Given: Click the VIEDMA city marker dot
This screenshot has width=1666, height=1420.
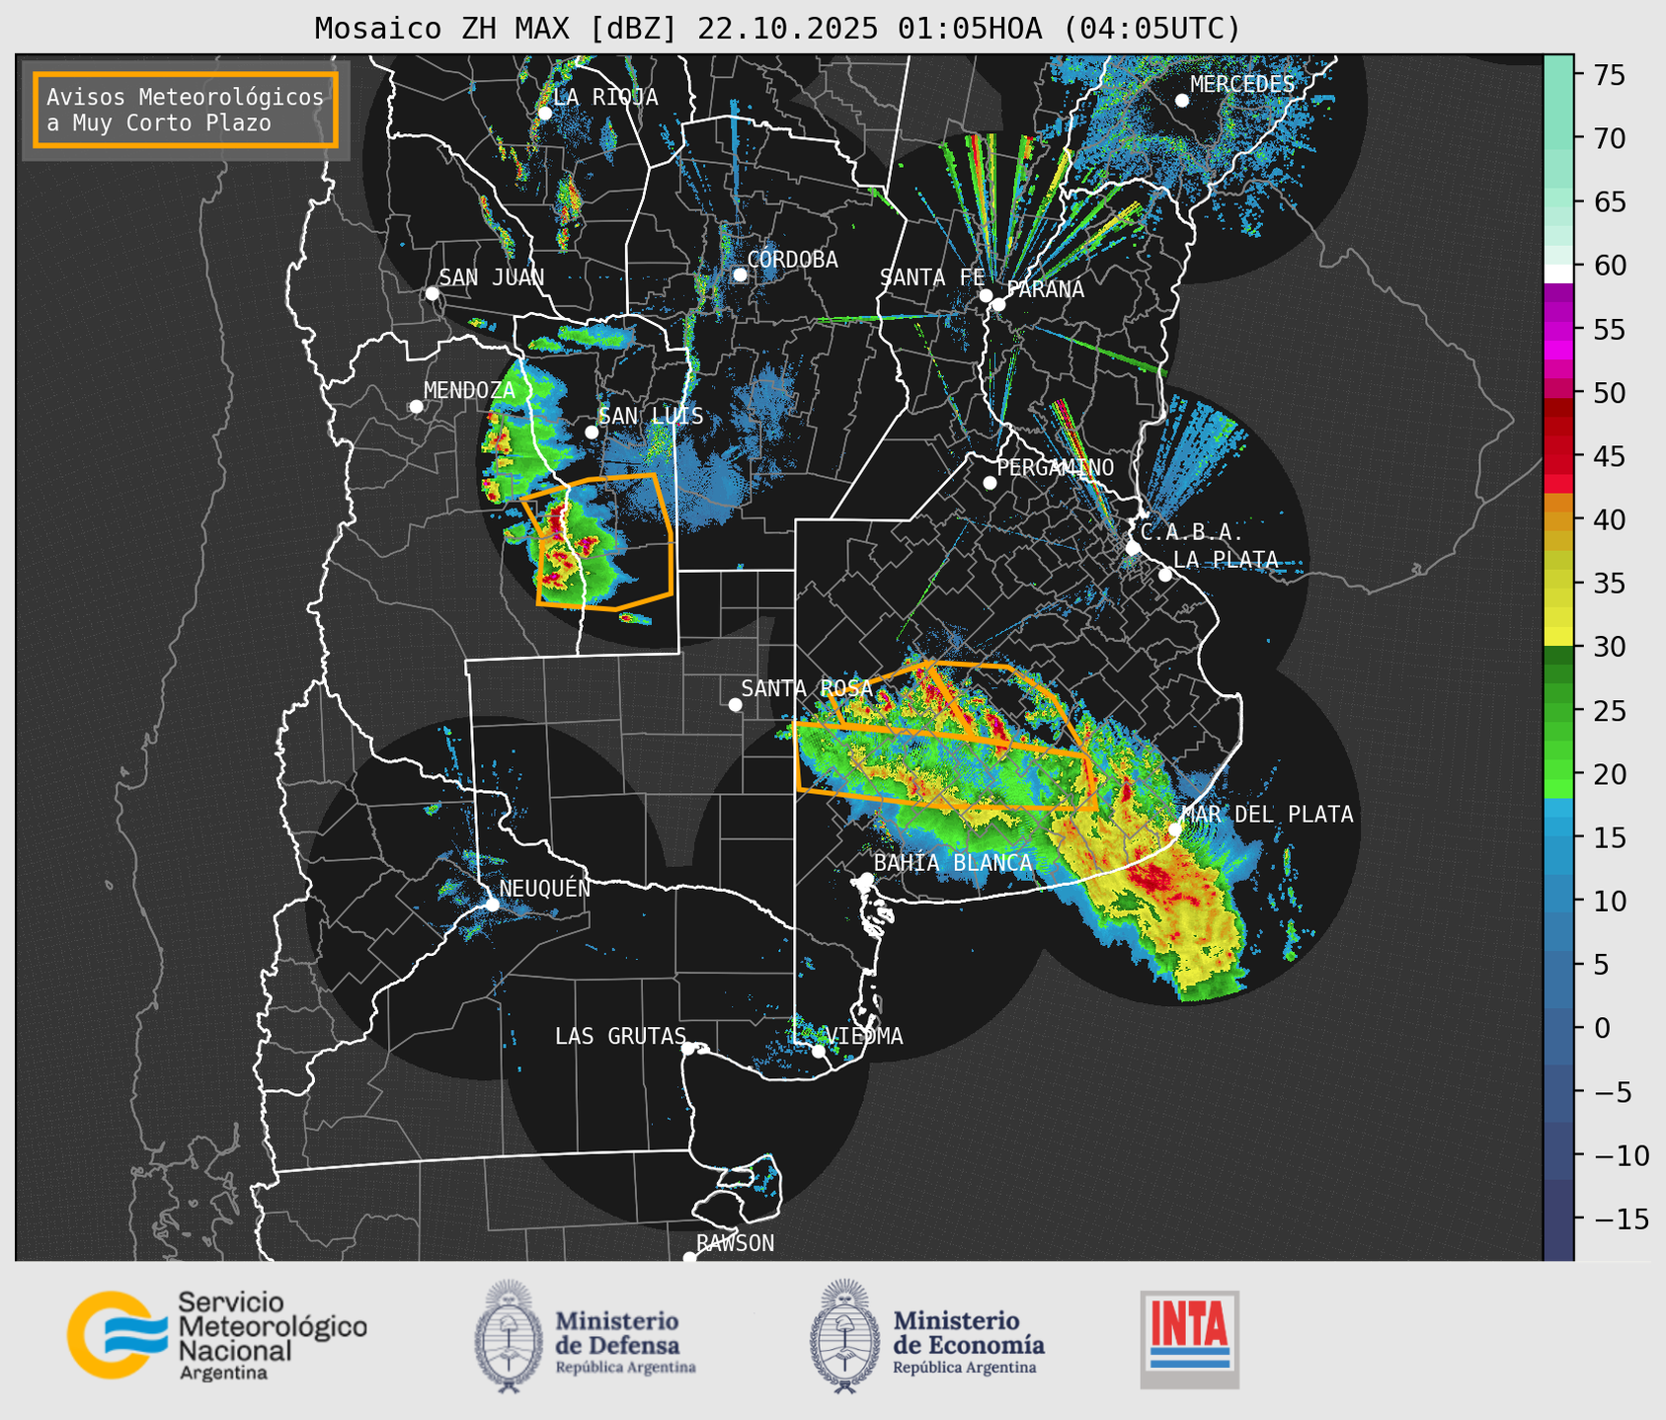Looking at the screenshot, I should [818, 1052].
